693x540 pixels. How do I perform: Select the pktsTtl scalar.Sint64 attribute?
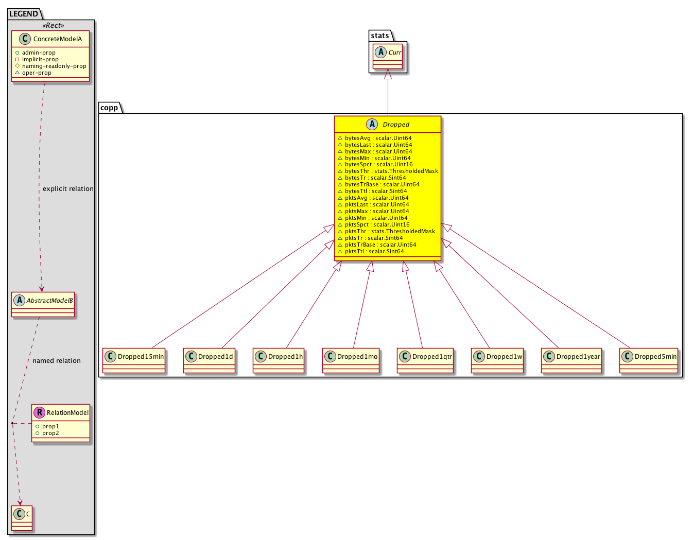[374, 252]
